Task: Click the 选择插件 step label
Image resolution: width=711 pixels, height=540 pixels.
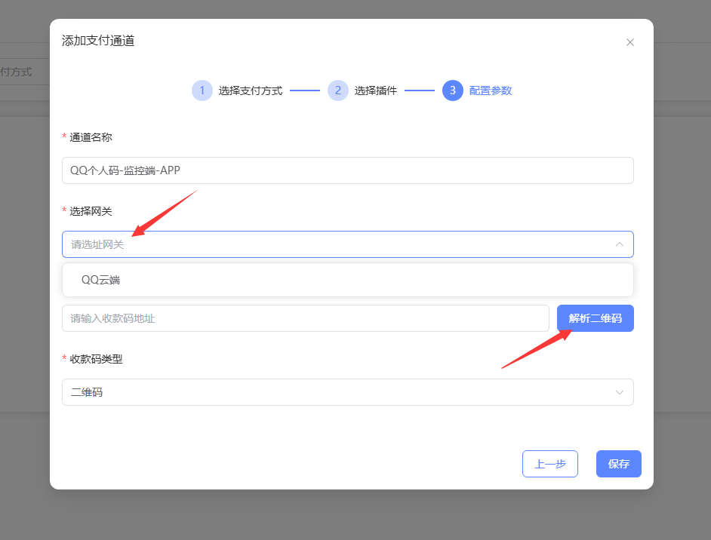Action: [375, 91]
